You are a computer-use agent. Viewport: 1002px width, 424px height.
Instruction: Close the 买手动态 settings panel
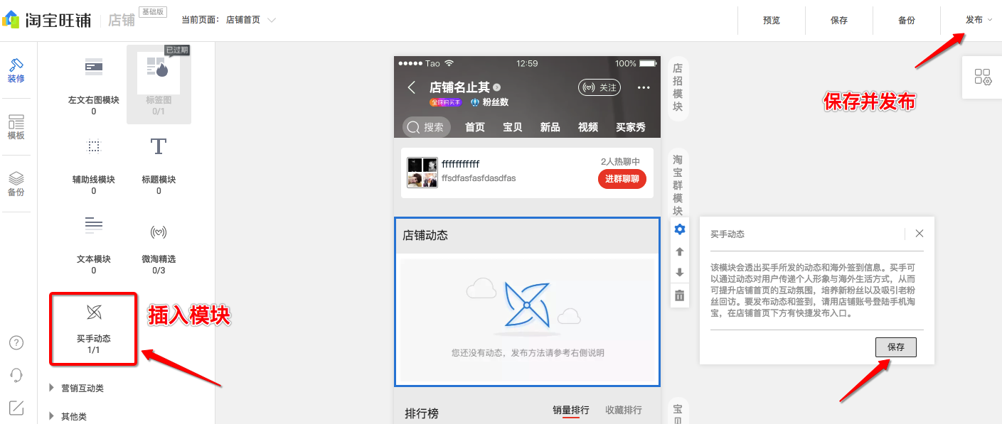(920, 233)
